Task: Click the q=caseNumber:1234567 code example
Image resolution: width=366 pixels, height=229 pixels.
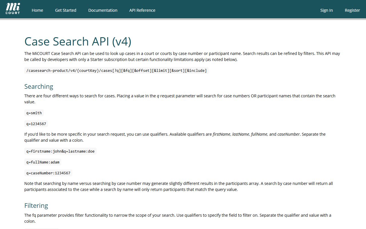Action: pos(48,173)
